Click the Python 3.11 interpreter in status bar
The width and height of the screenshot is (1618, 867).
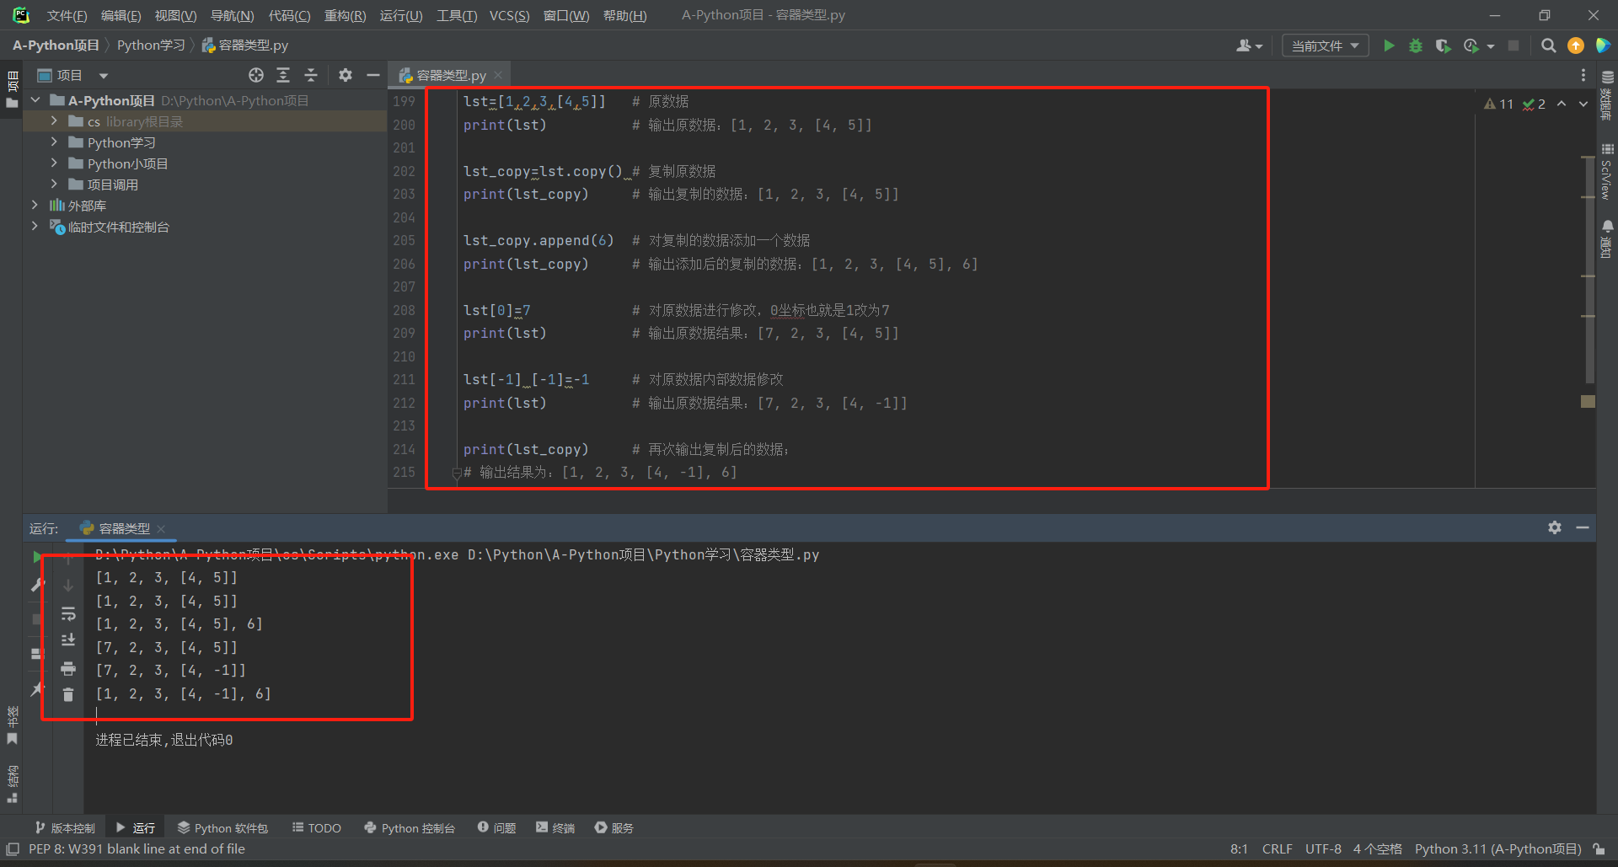coord(1497,849)
